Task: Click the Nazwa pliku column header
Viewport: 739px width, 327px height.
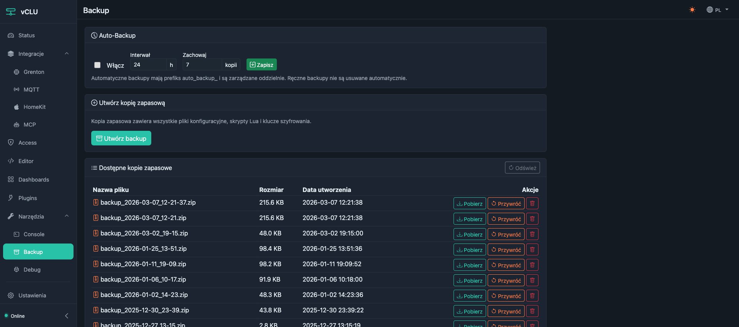Action: click(111, 190)
